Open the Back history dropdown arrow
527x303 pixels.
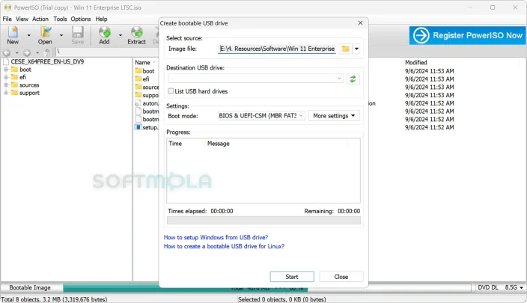[x=16, y=52]
